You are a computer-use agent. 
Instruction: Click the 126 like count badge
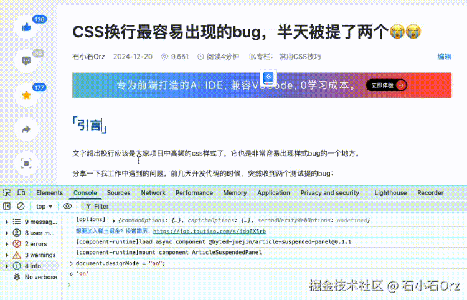point(40,19)
